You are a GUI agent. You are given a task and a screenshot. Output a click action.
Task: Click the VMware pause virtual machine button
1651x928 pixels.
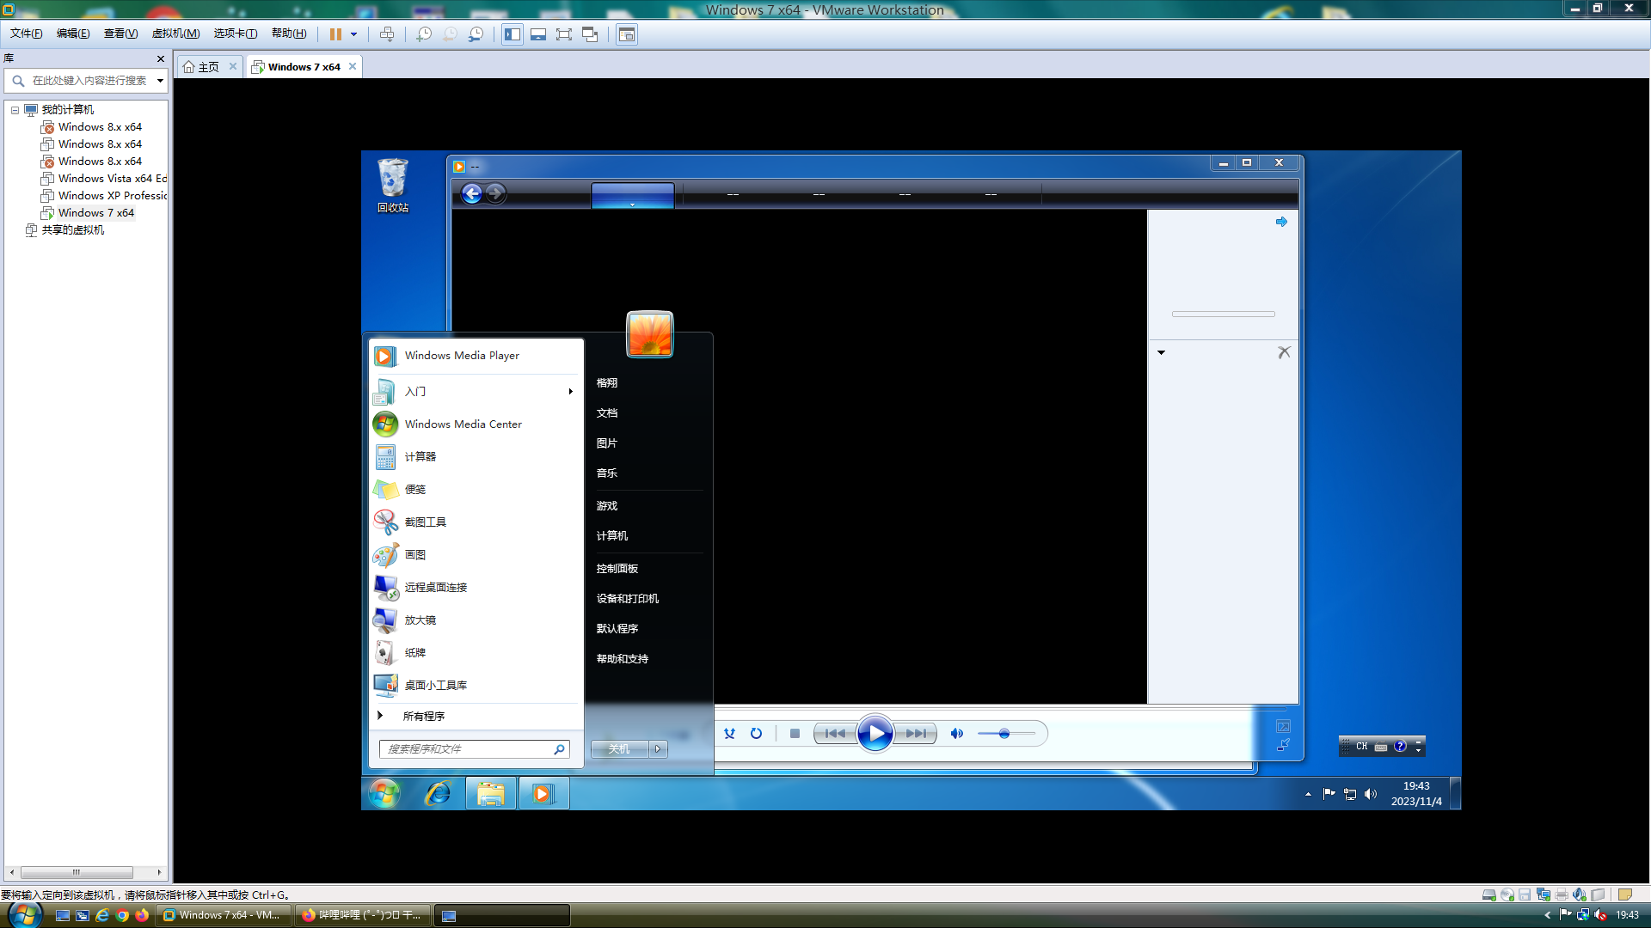coord(335,34)
